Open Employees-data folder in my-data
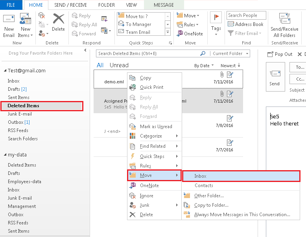The height and width of the screenshot is (237, 306). (24, 182)
